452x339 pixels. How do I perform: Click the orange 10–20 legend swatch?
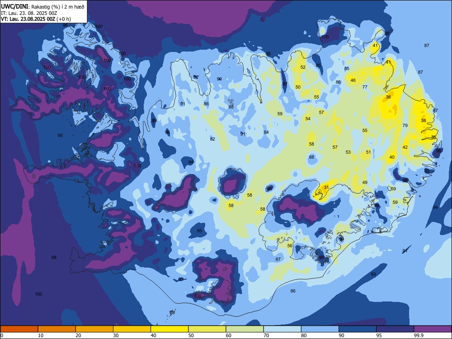coord(57,329)
